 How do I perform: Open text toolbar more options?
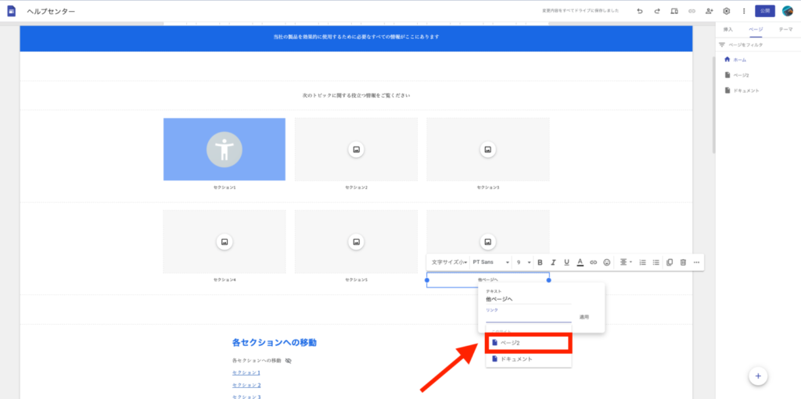(696, 262)
